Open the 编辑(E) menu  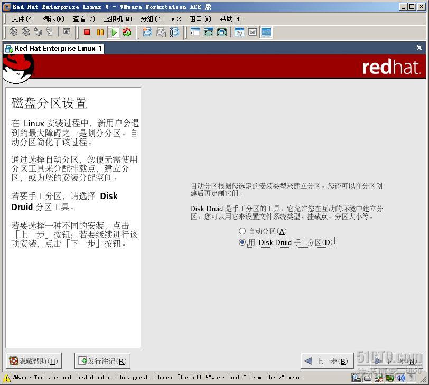(x=53, y=19)
